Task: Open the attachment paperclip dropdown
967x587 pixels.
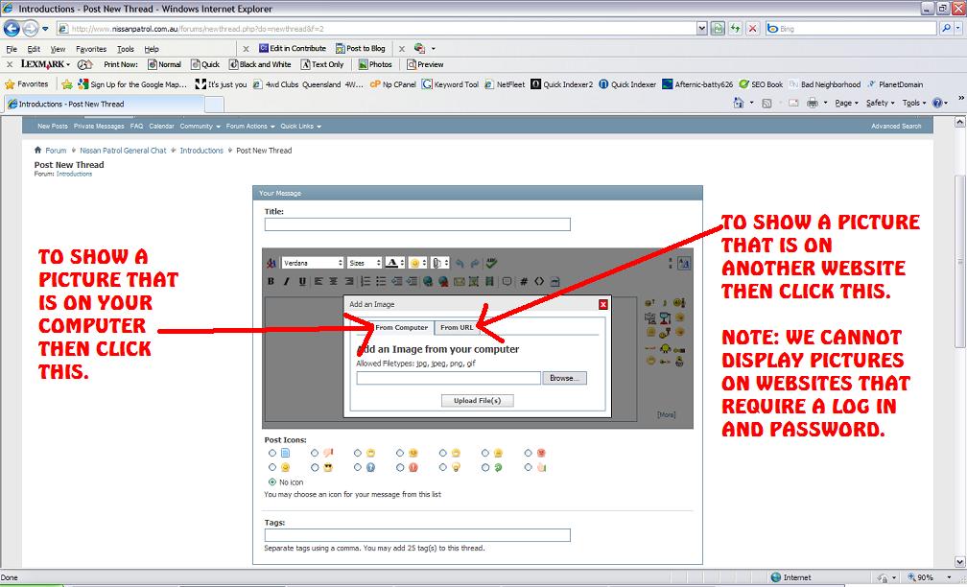Action: tap(439, 263)
